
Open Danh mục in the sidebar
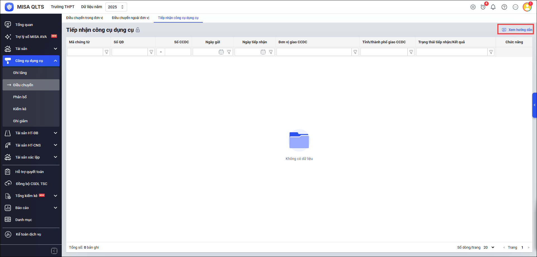click(x=31, y=220)
